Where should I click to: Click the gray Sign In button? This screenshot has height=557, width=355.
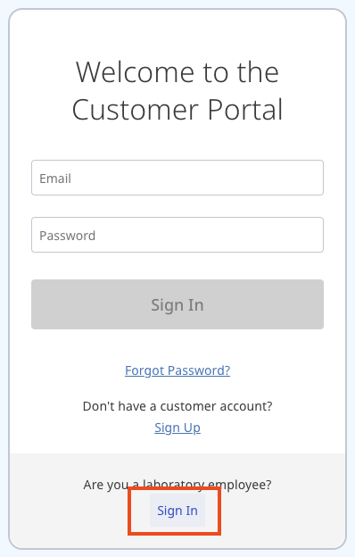pyautogui.click(x=177, y=304)
